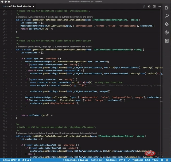The height and width of the screenshot is (162, 171).
Task: Click getCSSTextForModelDecorationGlyphMarginClassName function name
Action: (x=61, y=136)
